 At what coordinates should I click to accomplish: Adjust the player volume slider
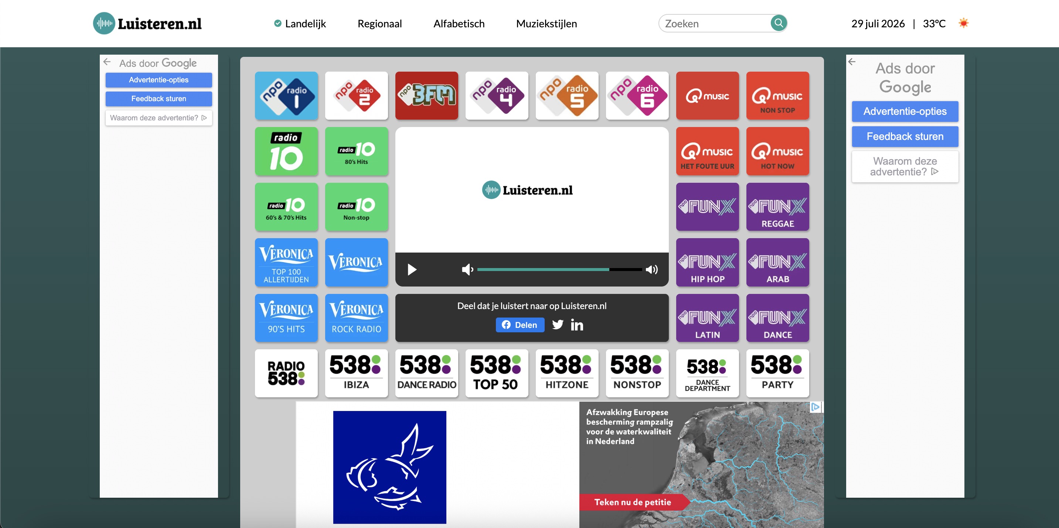click(x=559, y=270)
